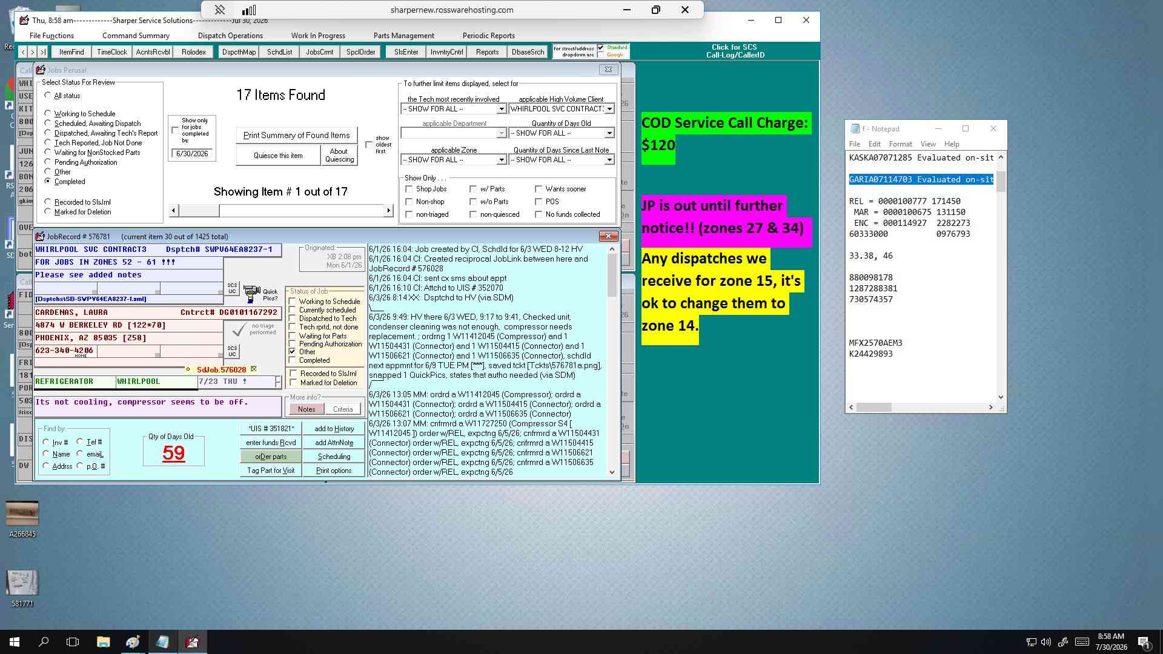Select the All status radio button
Viewport: 1163px width, 654px height.
(47, 96)
